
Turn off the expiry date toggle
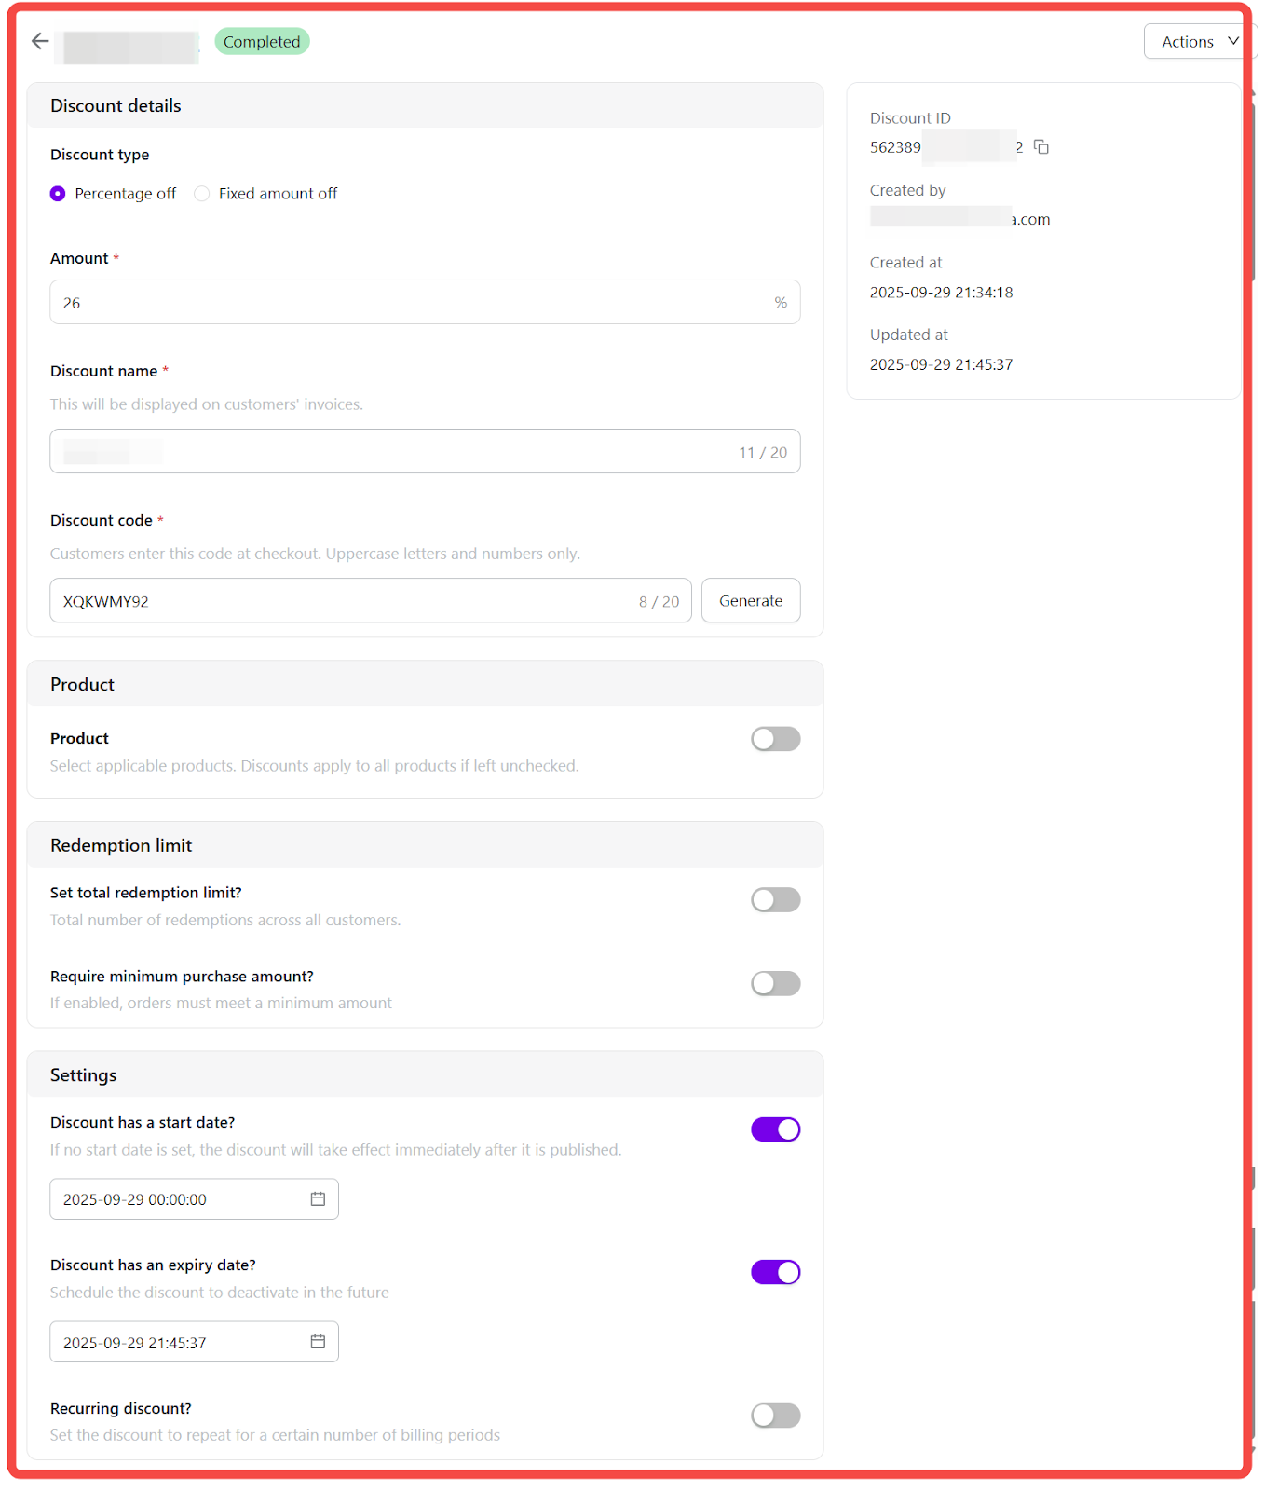point(775,1272)
